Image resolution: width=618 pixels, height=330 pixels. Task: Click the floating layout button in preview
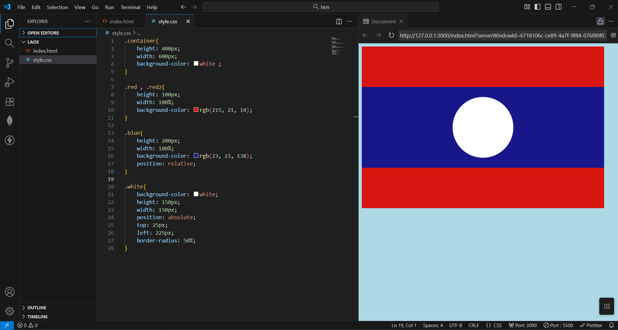tap(607, 306)
